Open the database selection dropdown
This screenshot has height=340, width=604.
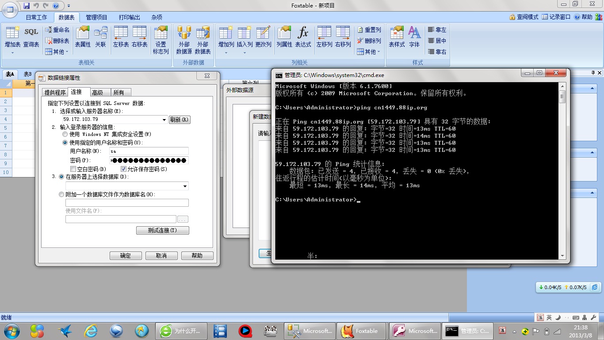coord(185,186)
